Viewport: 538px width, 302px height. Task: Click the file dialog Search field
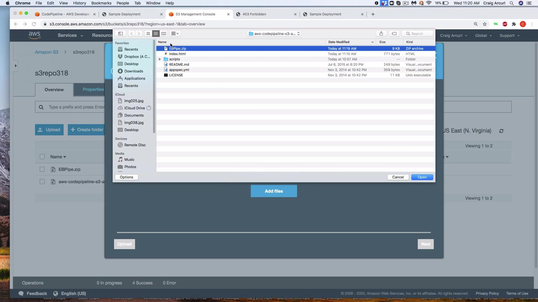[x=417, y=34]
